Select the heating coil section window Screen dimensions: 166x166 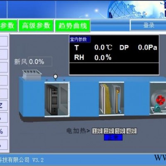(x=111, y=98)
